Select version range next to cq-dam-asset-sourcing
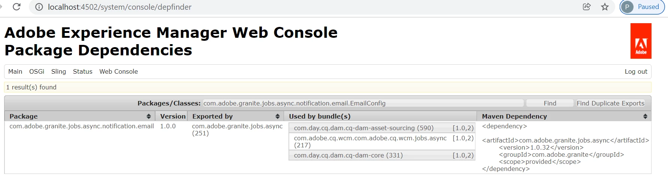Image resolution: width=668 pixels, height=193 pixels. (x=463, y=128)
